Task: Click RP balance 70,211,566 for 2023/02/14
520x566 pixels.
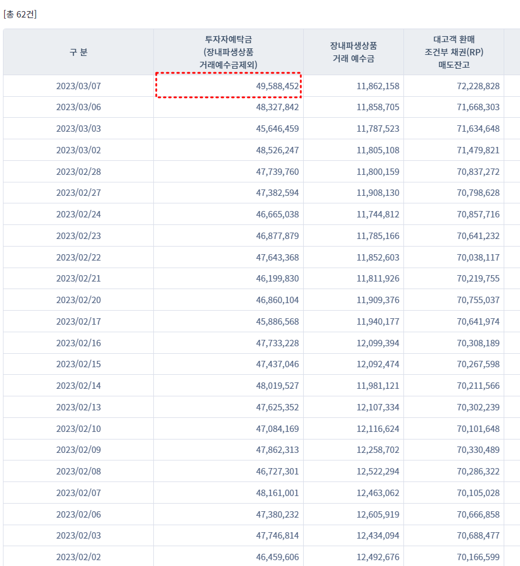Action: click(x=478, y=385)
